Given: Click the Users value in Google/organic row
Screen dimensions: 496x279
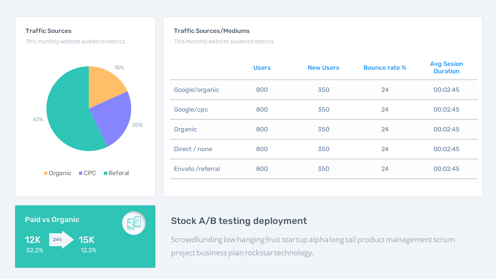Looking at the screenshot, I should pyautogui.click(x=262, y=90).
